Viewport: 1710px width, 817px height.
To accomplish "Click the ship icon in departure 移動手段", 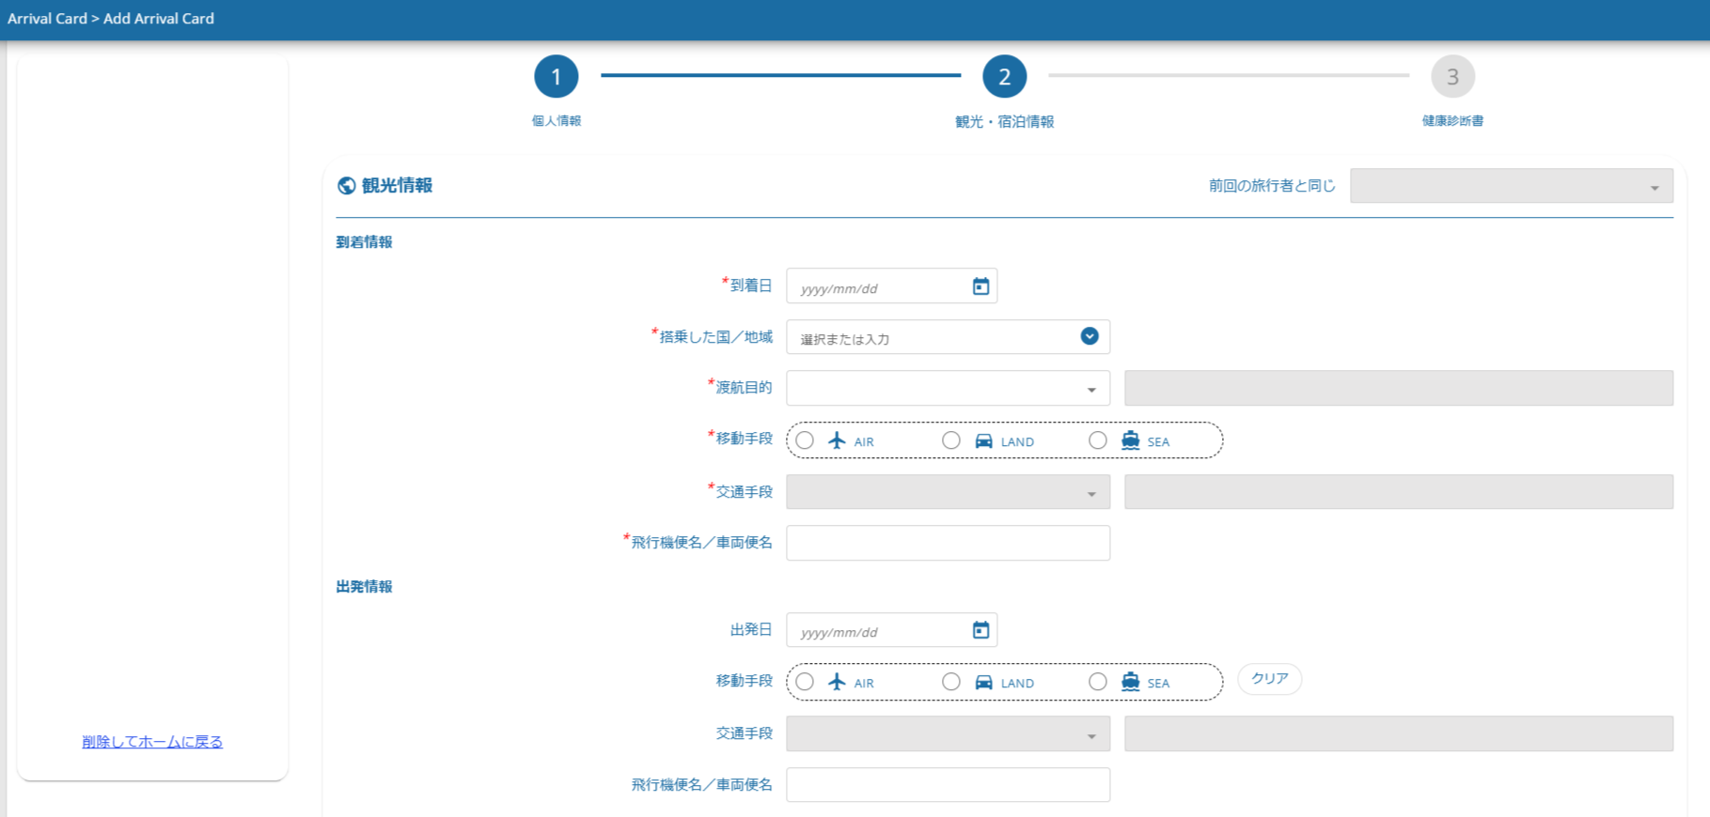I will tap(1130, 682).
